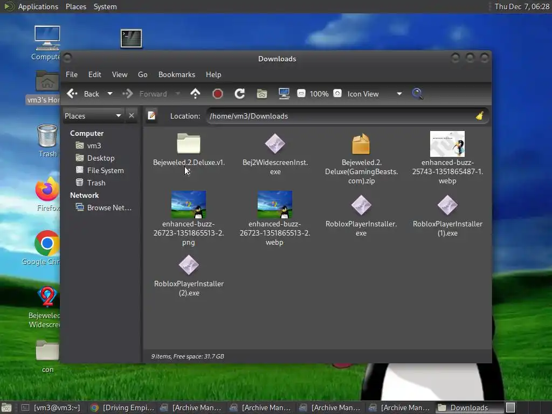This screenshot has height=414, width=552.
Task: Select File System in the sidebar
Action: [x=105, y=170]
